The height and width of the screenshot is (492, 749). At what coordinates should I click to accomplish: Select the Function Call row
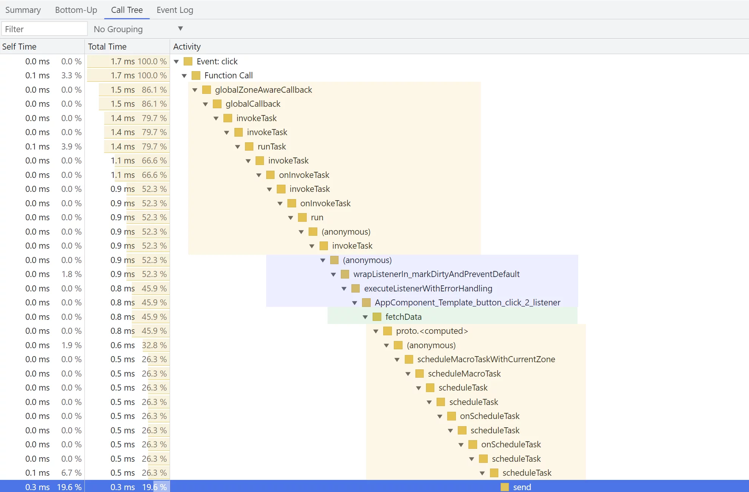[x=228, y=75]
